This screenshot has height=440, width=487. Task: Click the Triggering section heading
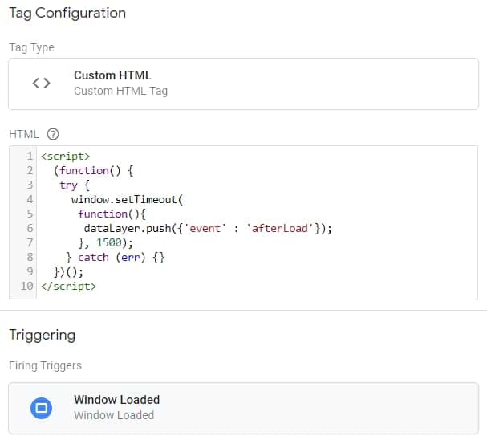click(42, 335)
